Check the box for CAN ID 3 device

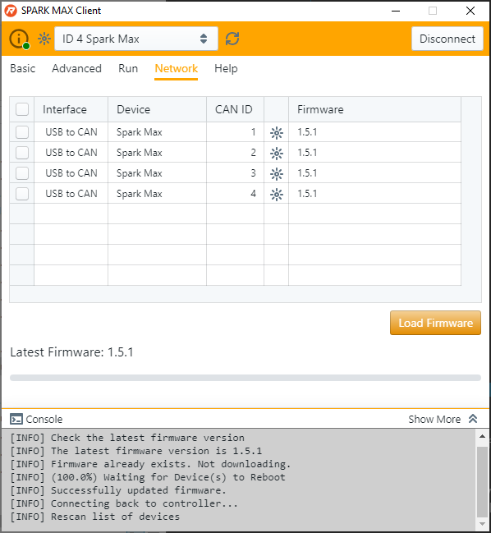22,173
